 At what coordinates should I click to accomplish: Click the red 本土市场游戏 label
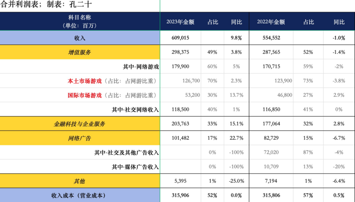(85, 81)
